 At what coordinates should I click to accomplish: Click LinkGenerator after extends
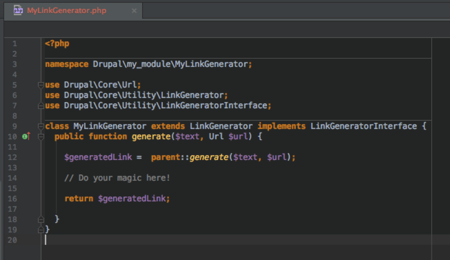[221, 126]
